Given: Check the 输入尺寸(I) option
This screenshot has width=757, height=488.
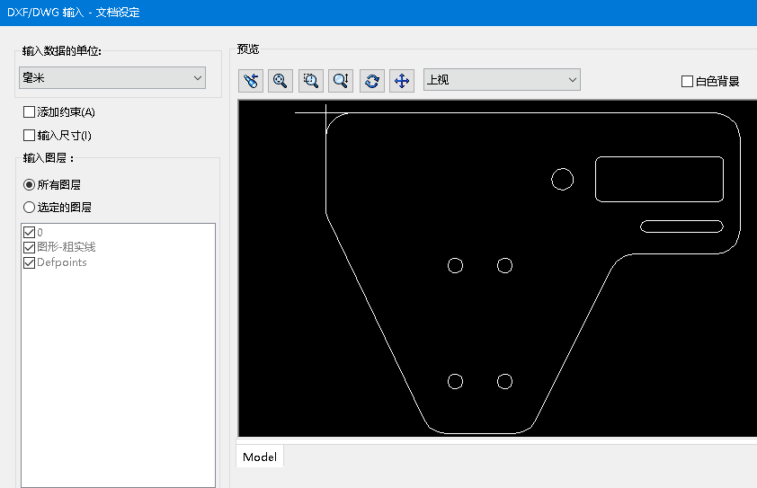Looking at the screenshot, I should (x=29, y=135).
